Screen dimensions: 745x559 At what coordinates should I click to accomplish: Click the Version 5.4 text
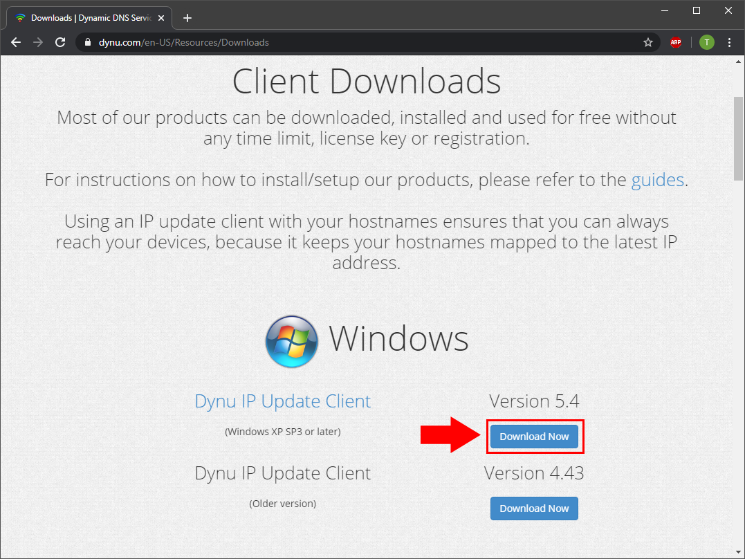point(534,401)
